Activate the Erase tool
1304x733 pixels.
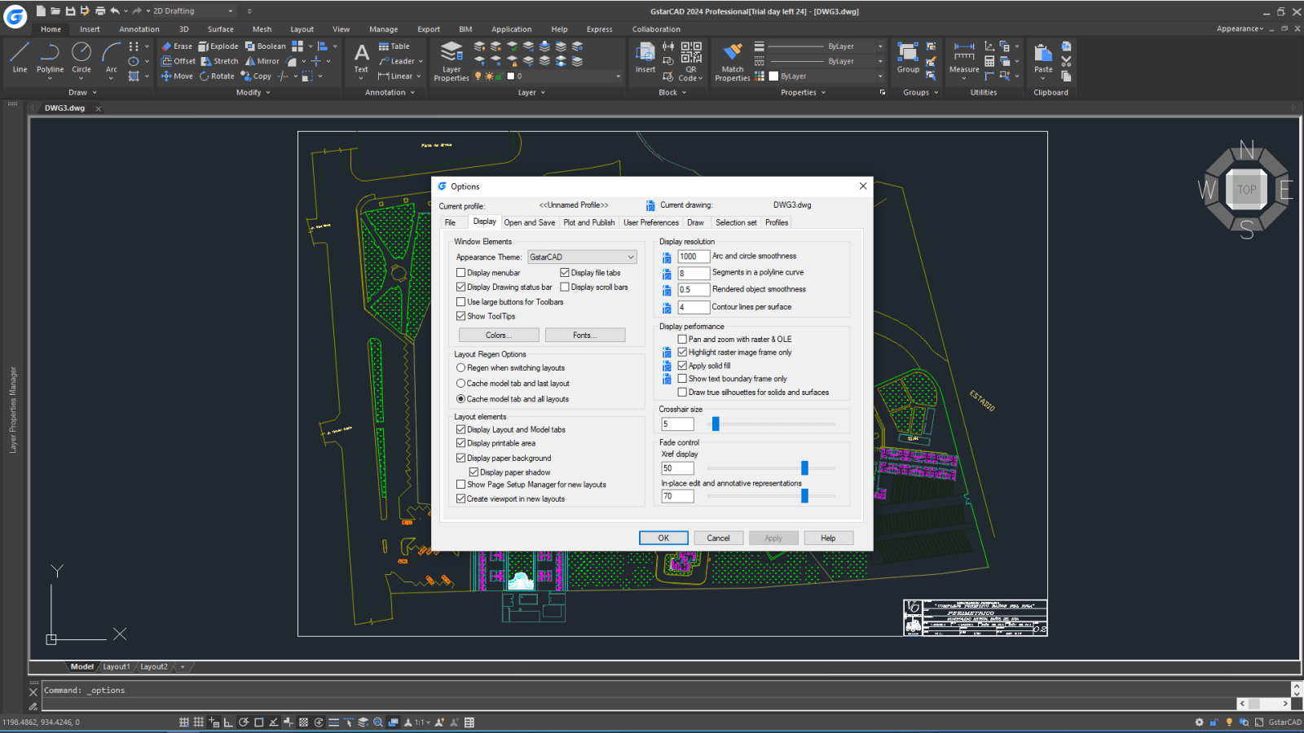coord(177,46)
